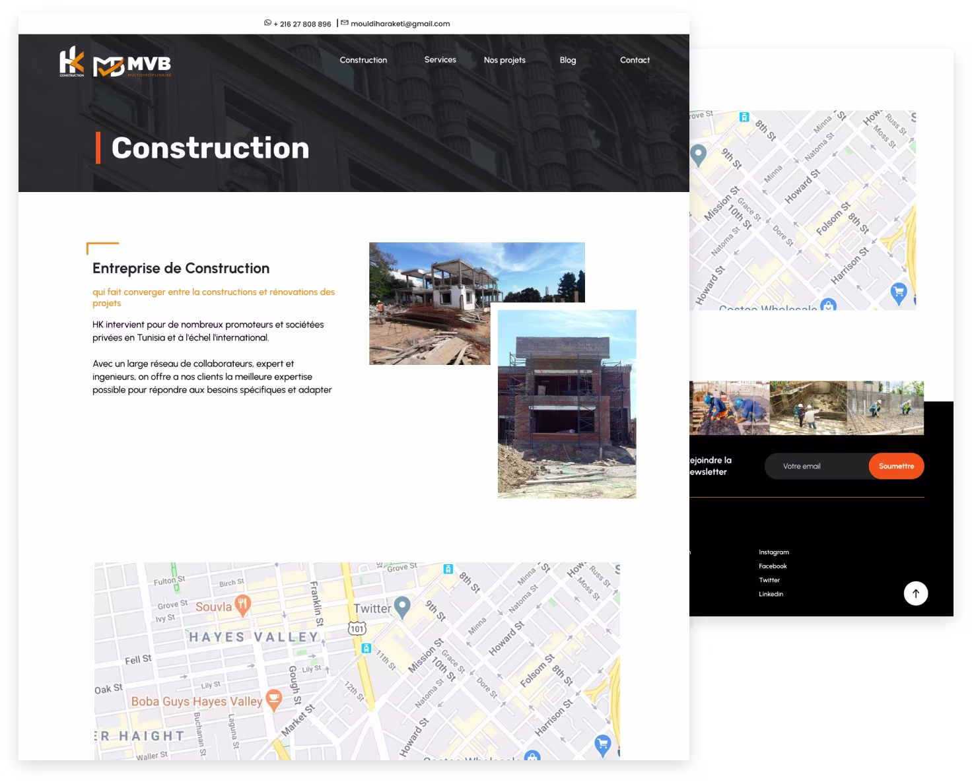This screenshot has height=784, width=972.
Task: Click the newsletter label beside the email field
Action: 711,466
